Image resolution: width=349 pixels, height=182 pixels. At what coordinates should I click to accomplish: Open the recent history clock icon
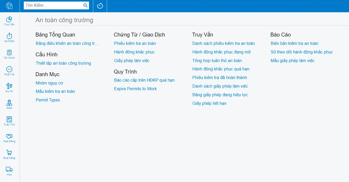[x=100, y=6]
